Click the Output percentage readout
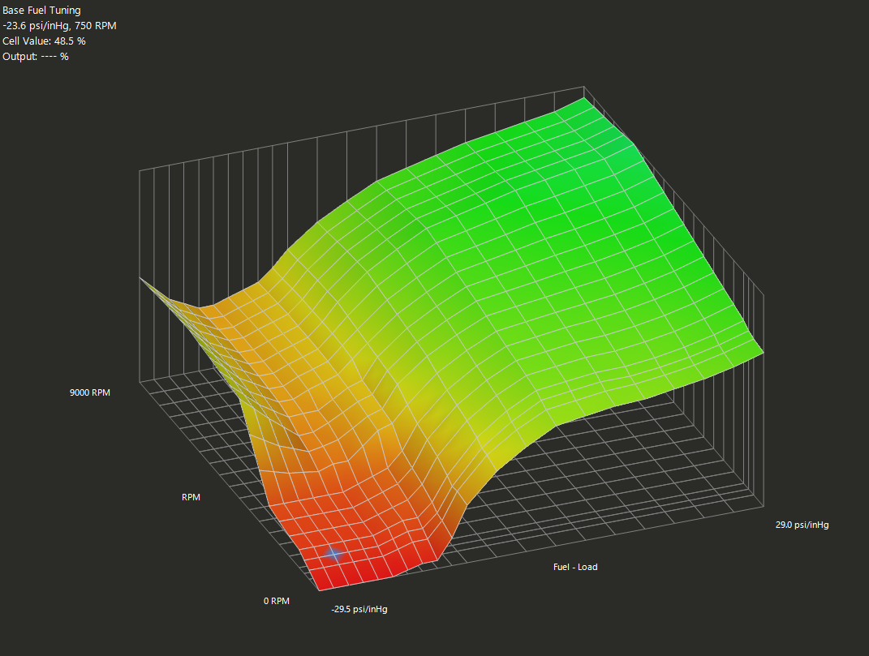 click(x=35, y=57)
